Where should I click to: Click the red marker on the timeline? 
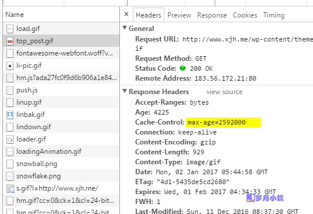[215, 3]
